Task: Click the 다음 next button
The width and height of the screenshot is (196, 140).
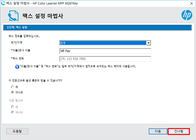Action: point(158,131)
